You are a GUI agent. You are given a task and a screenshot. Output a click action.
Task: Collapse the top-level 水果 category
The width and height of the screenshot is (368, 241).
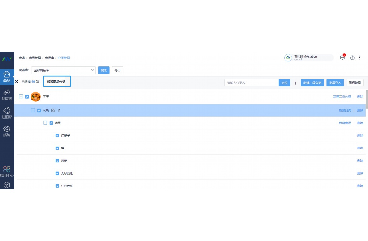click(21, 96)
